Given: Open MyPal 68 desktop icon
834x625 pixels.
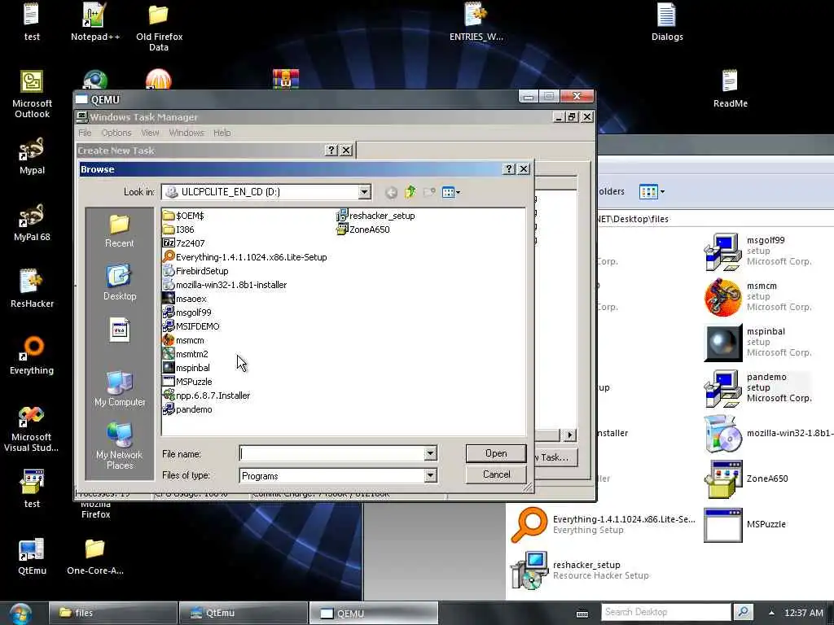Looking at the screenshot, I should click(x=32, y=222).
